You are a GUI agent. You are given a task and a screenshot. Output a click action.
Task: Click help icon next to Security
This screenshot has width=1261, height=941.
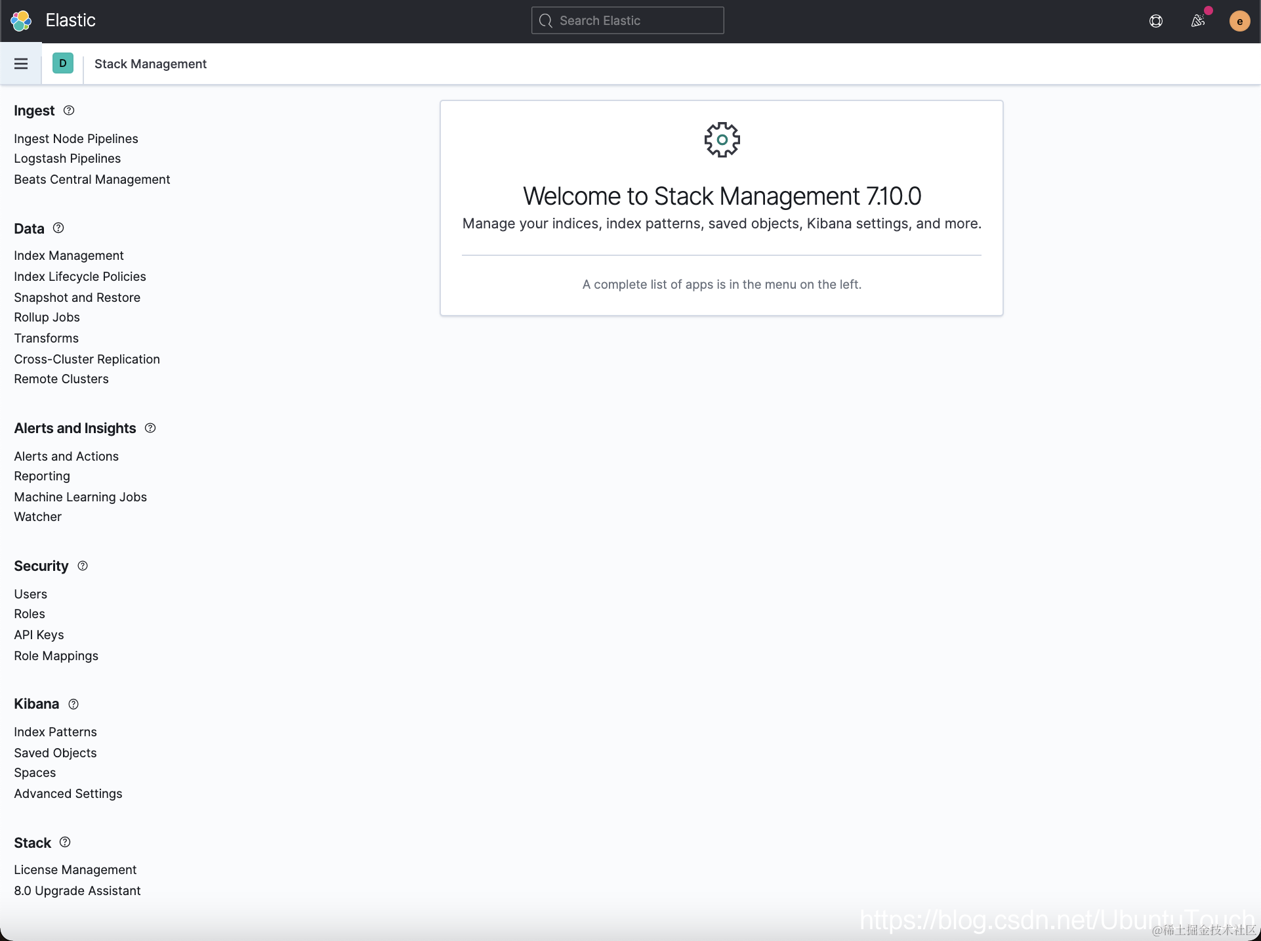coord(83,566)
